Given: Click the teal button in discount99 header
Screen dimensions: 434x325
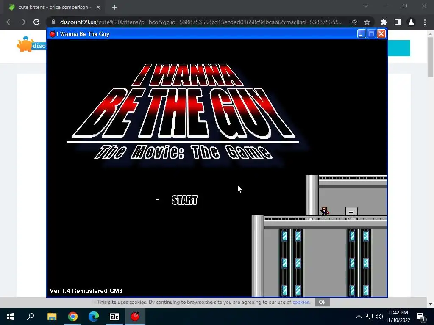Looking at the screenshot, I should [399, 48].
